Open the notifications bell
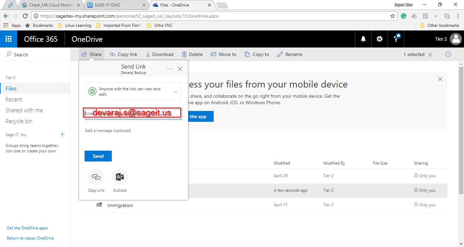The height and width of the screenshot is (247, 464). click(363, 39)
